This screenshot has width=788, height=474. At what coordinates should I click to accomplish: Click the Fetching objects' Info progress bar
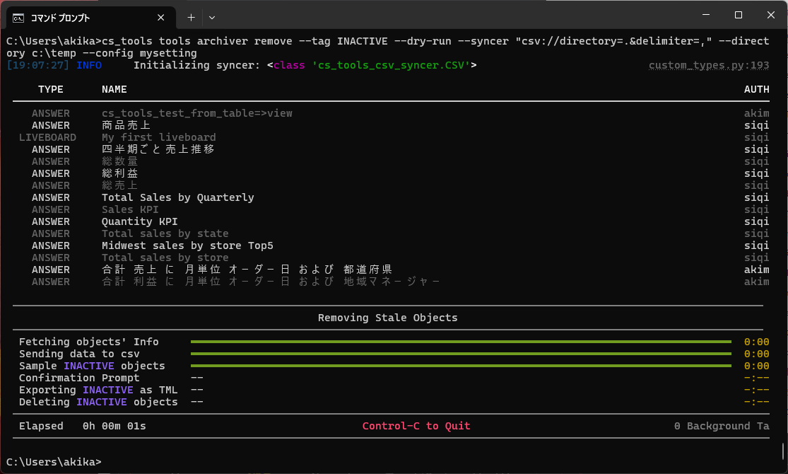[461, 342]
